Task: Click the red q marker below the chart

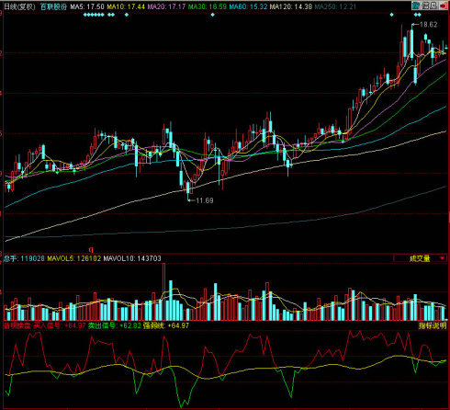Action: coord(91,249)
